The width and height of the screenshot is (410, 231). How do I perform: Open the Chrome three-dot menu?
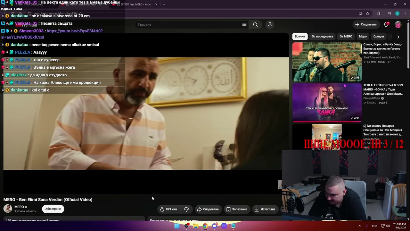point(405,13)
